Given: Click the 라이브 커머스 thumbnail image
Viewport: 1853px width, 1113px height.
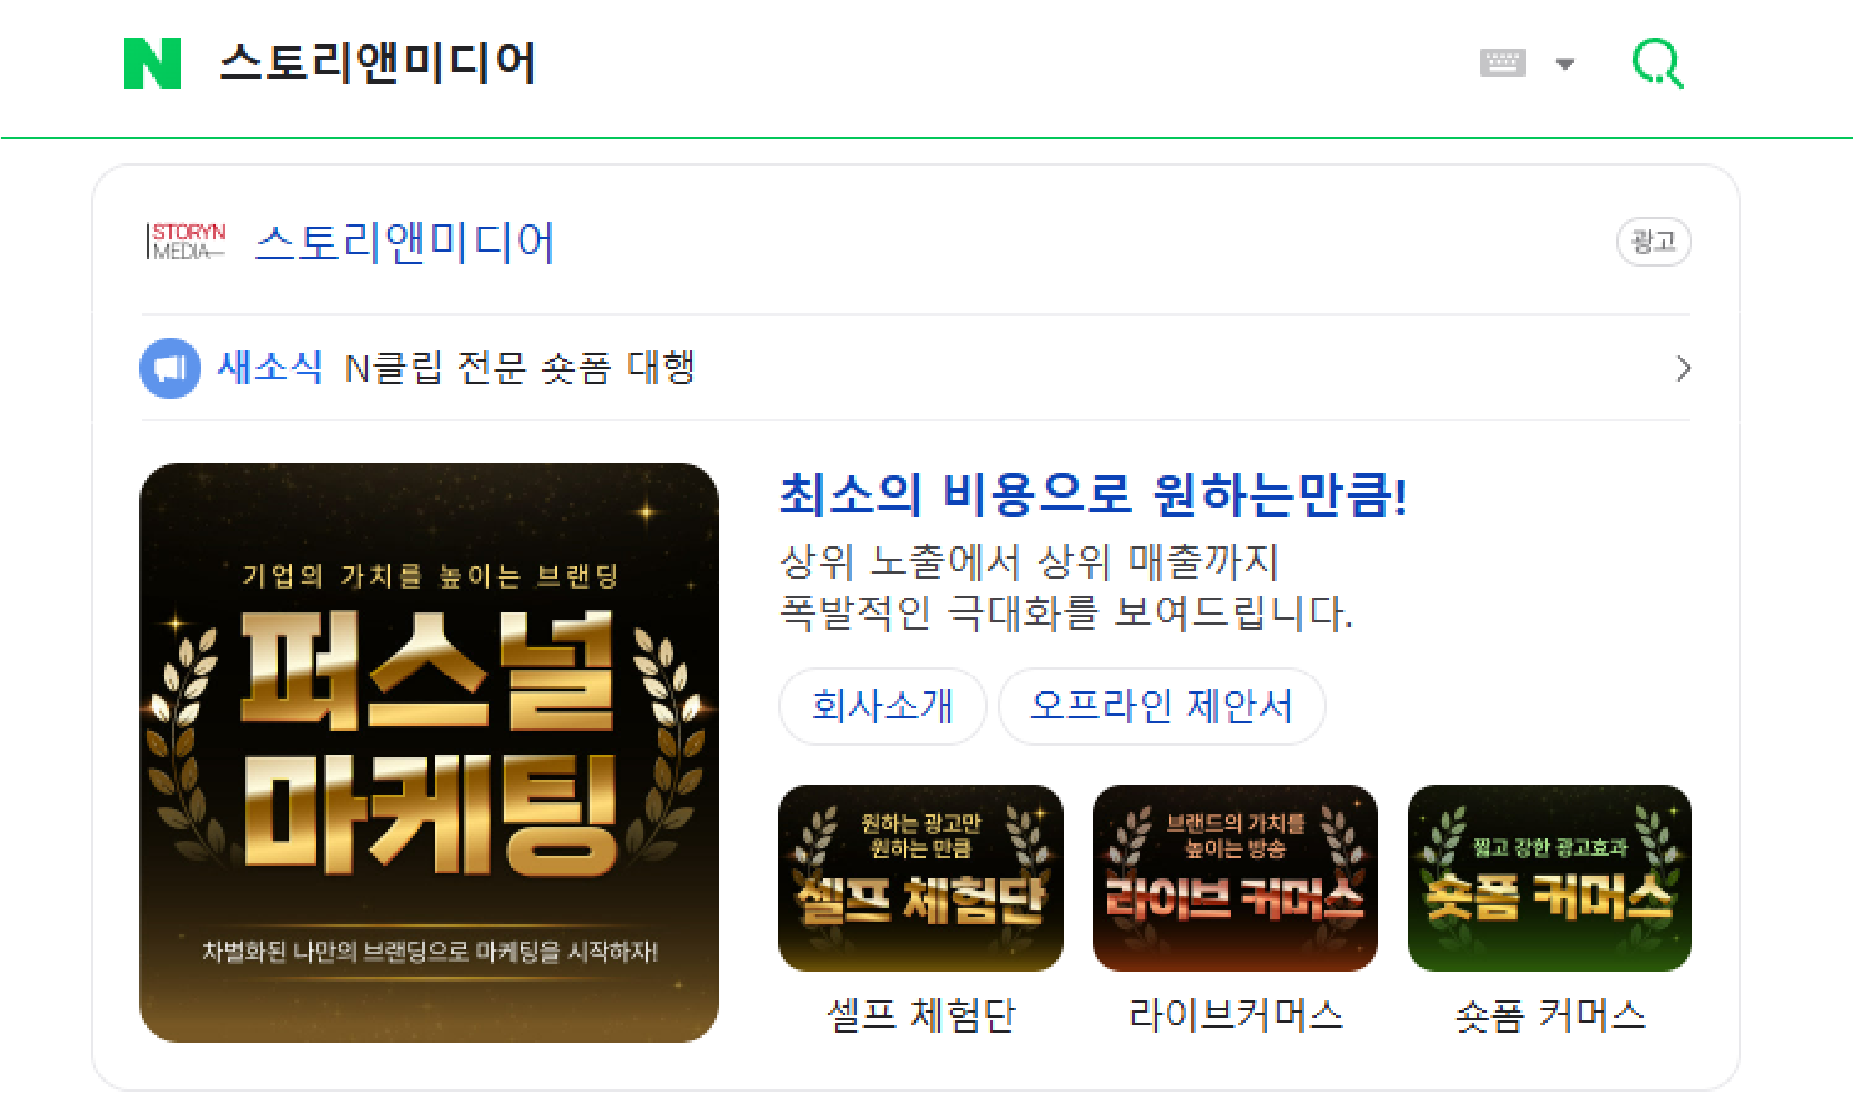Looking at the screenshot, I should pos(1236,878).
